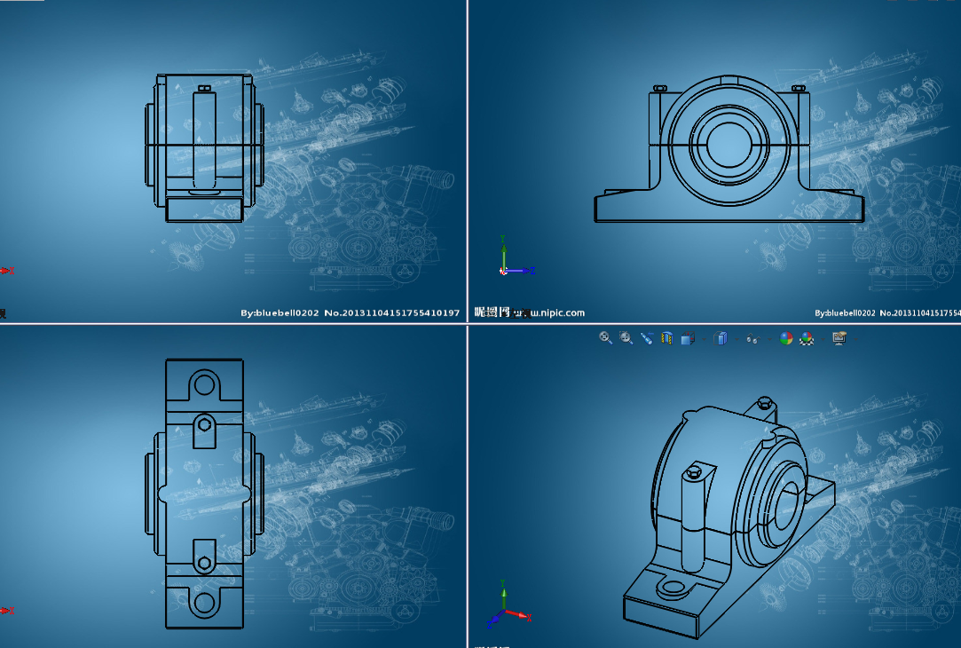Go back with the Previous View icon

pos(647,338)
